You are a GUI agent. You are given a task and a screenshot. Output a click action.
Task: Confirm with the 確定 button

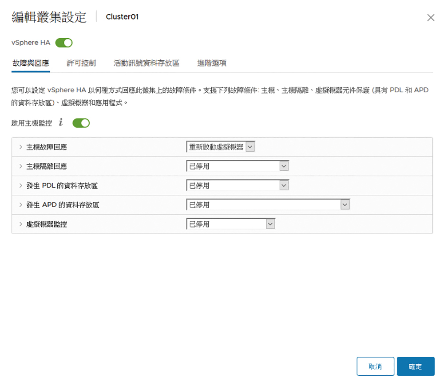[416, 366]
